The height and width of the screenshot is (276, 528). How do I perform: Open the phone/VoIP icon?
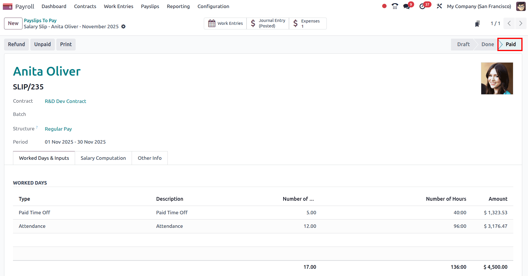pos(395,6)
